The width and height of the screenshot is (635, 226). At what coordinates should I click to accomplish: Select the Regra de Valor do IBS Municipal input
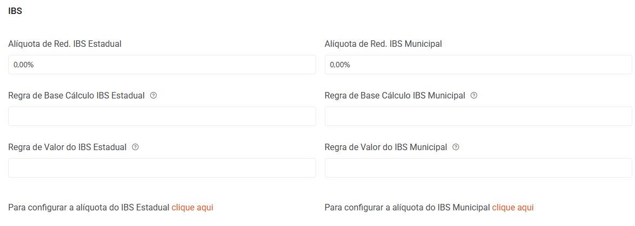pyautogui.click(x=478, y=168)
